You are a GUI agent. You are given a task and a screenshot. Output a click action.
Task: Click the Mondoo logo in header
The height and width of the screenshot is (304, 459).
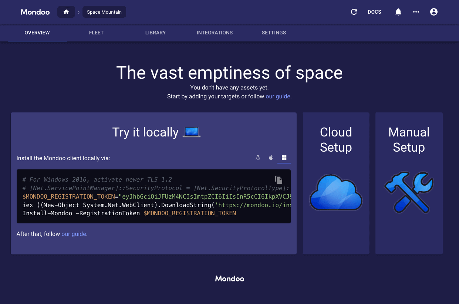(35, 12)
